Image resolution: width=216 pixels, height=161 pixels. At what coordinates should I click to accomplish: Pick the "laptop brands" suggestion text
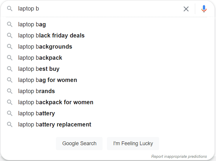pyautogui.click(x=36, y=91)
